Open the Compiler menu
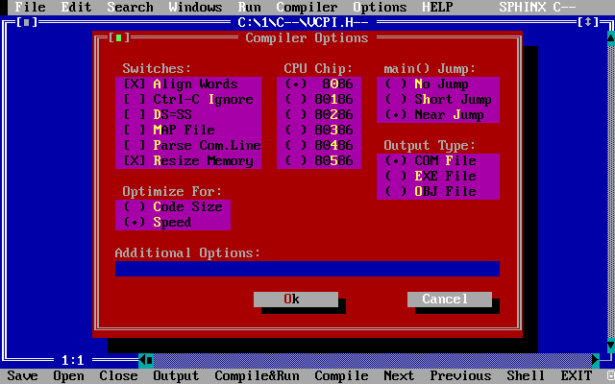 point(307,7)
